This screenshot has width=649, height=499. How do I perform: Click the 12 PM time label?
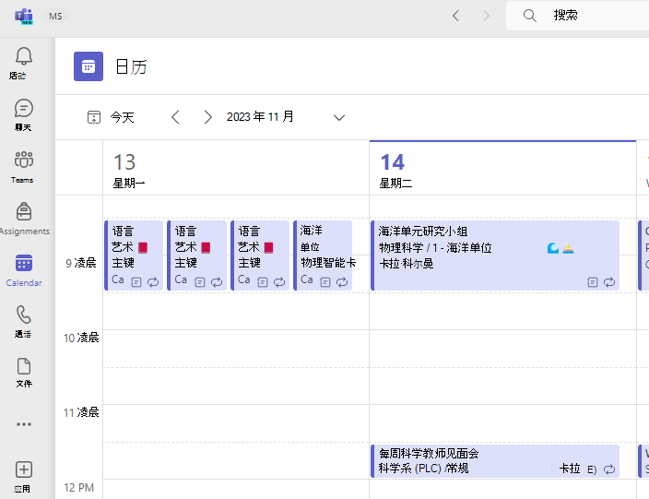(x=78, y=487)
